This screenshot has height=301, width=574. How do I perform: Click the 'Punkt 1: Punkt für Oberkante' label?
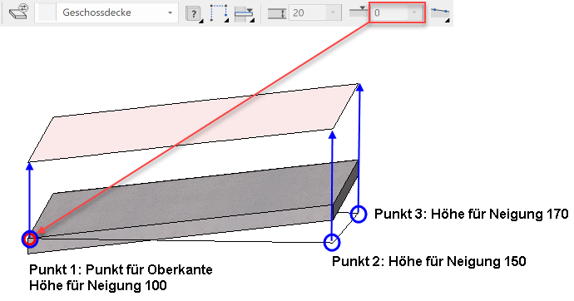click(x=121, y=269)
